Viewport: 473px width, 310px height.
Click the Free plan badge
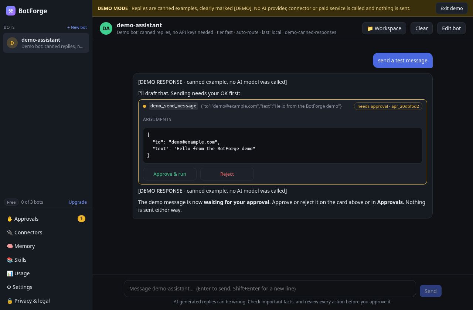coord(11,202)
